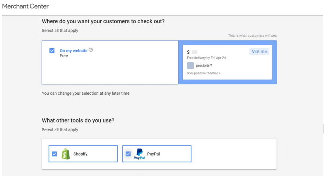The image size is (324, 176).
Task: Click the dollar sign price symbol
Action: (188, 52)
